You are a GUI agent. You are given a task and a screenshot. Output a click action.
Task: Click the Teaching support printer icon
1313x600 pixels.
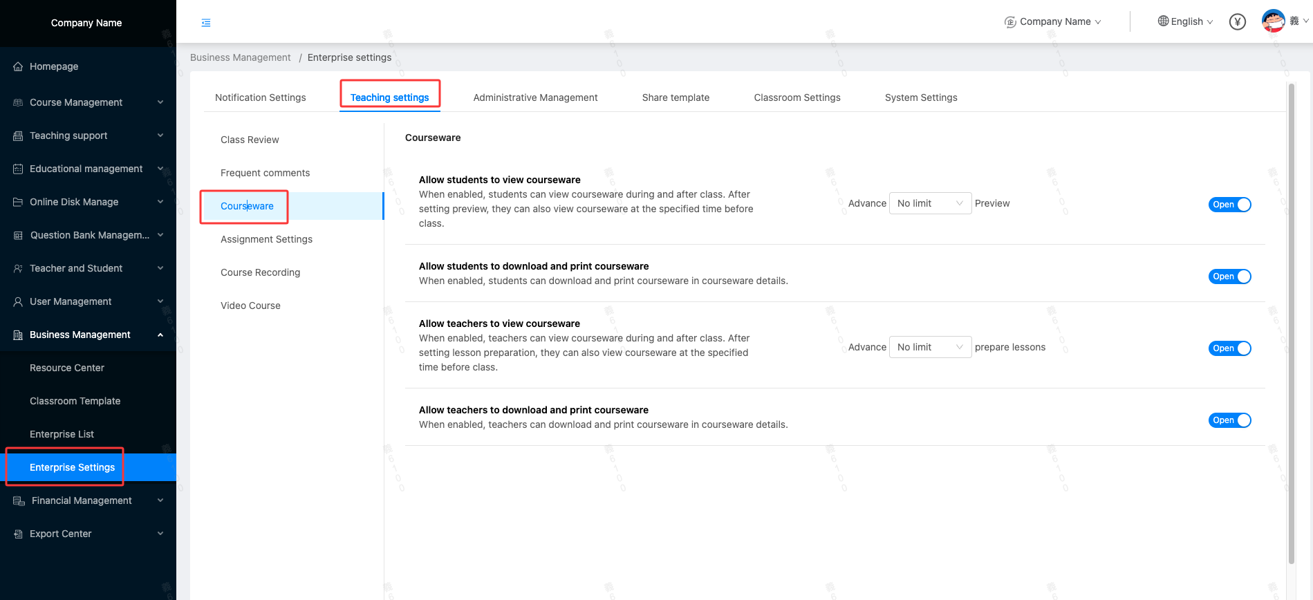point(18,136)
